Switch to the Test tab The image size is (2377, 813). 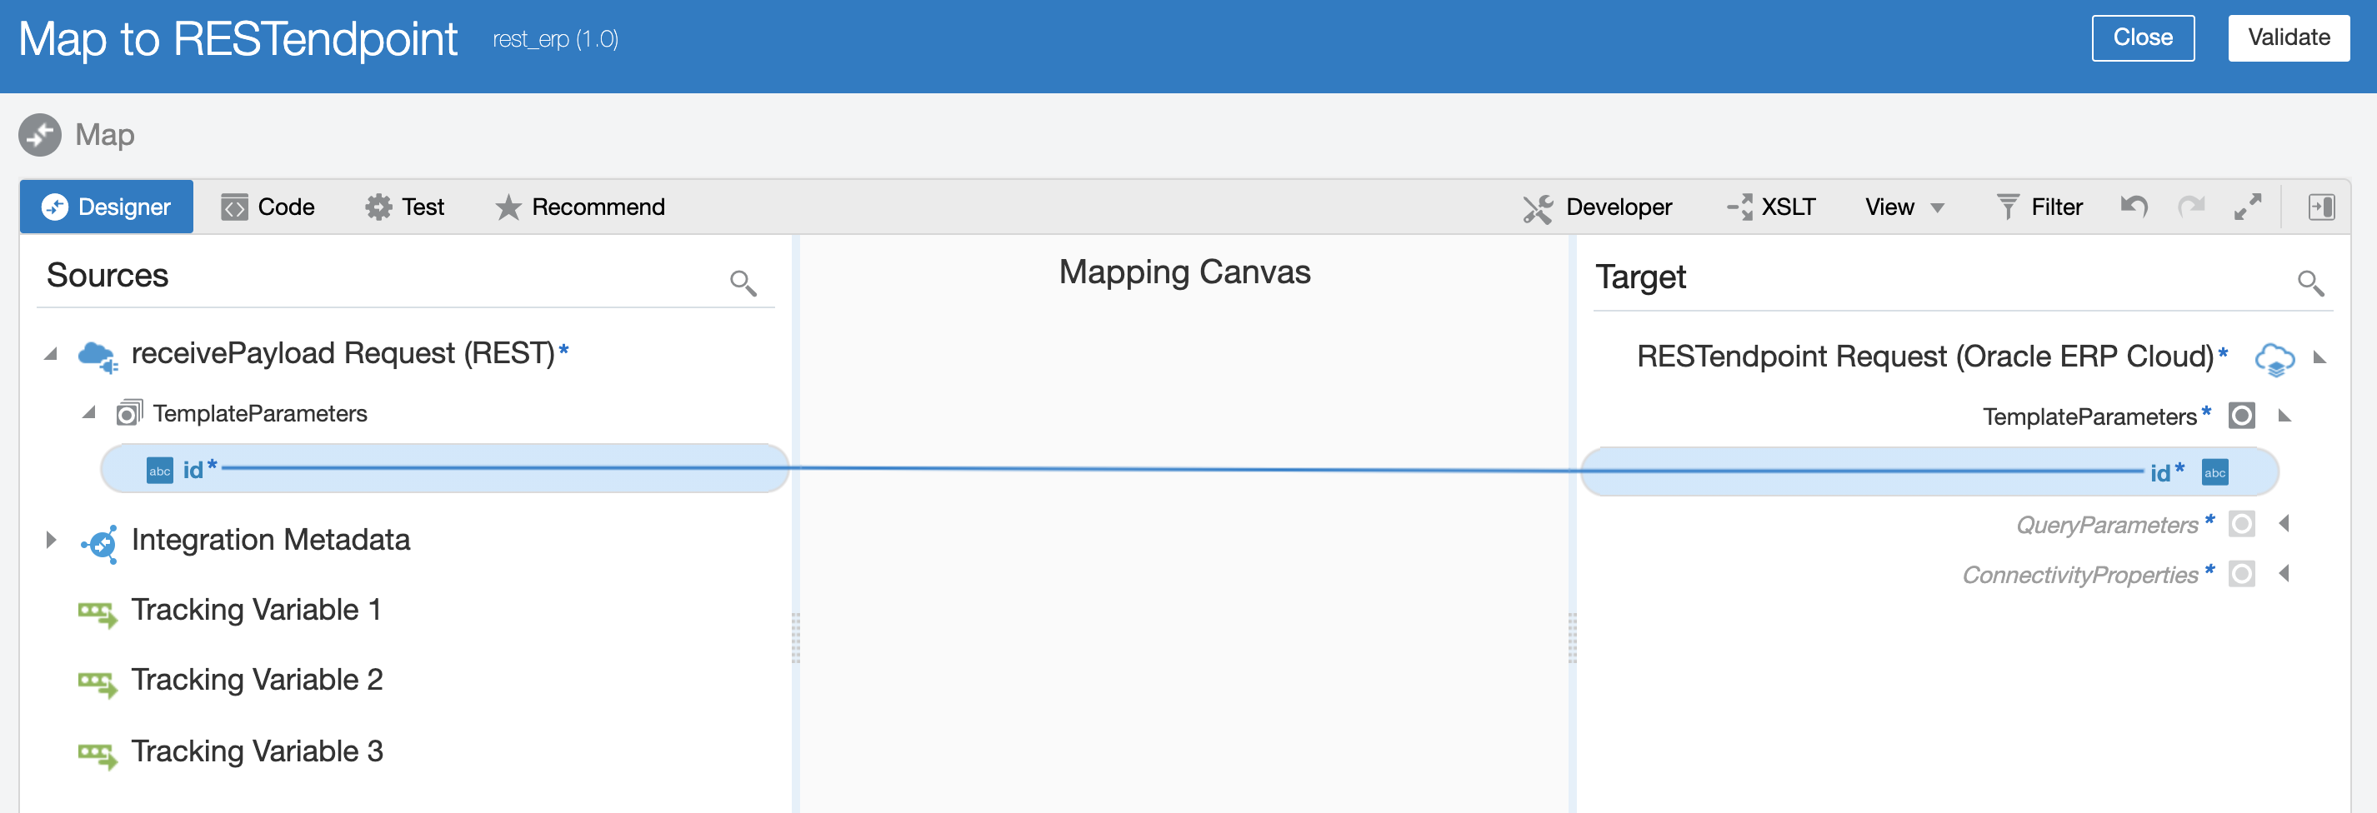tap(405, 207)
